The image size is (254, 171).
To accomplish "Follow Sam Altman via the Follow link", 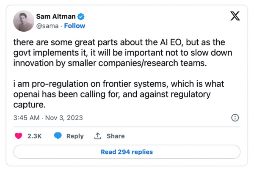I will (x=75, y=26).
